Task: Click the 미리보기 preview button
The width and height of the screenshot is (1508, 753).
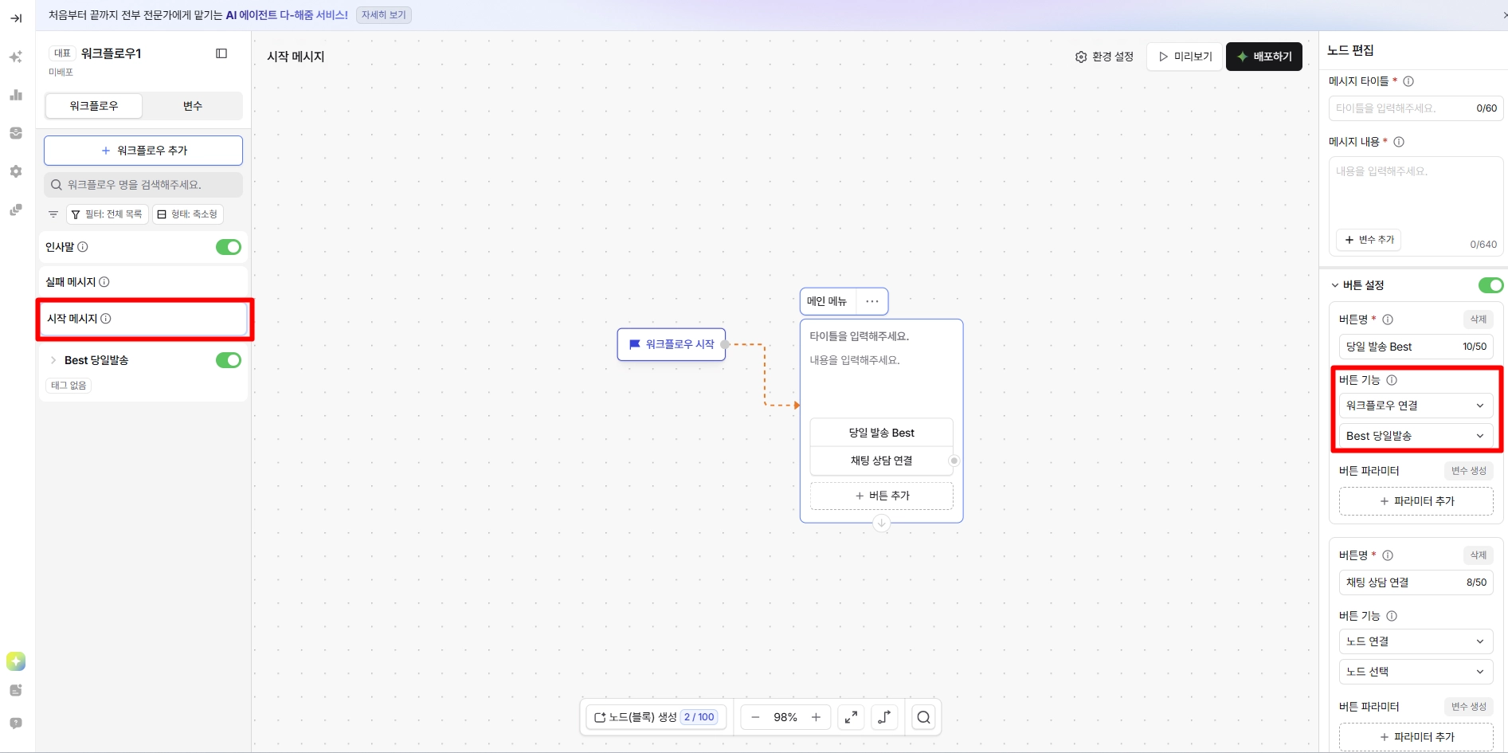Action: 1185,57
